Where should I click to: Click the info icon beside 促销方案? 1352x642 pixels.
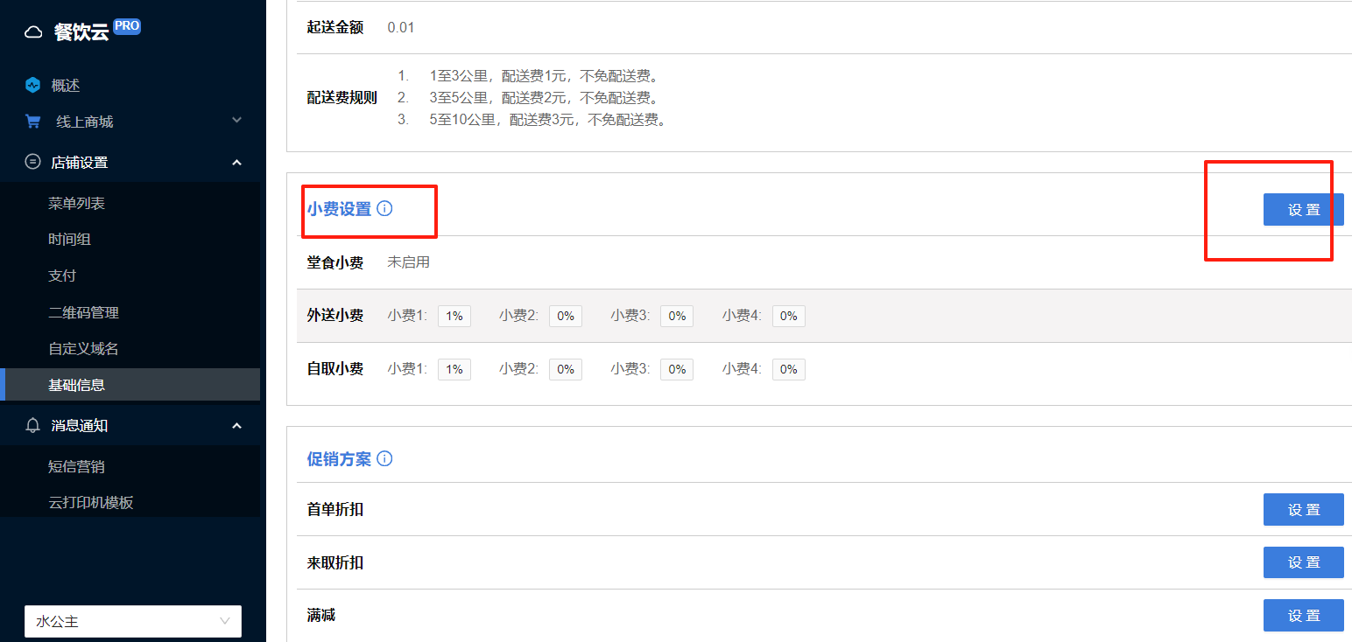tap(384, 458)
